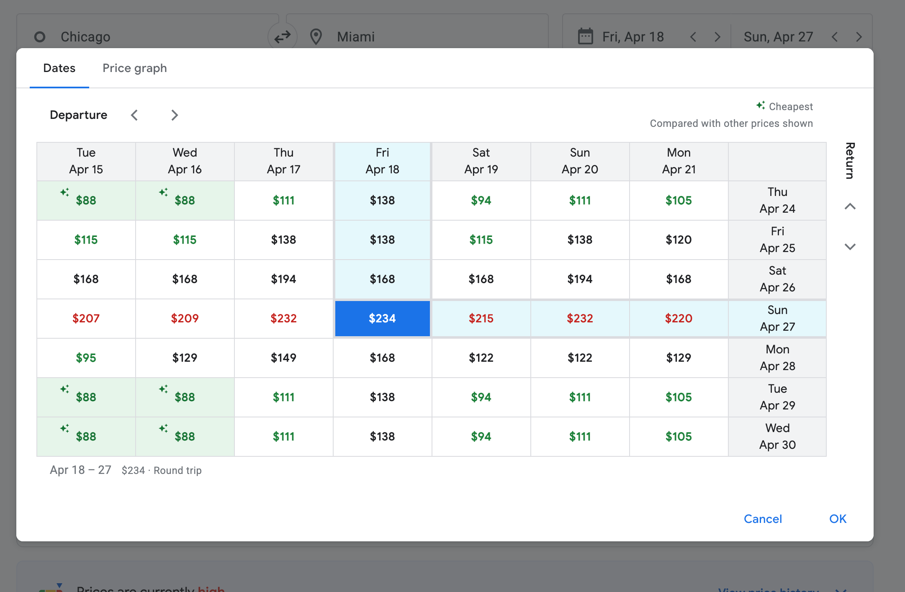Select the Dates tab
905x592 pixels.
tap(59, 68)
